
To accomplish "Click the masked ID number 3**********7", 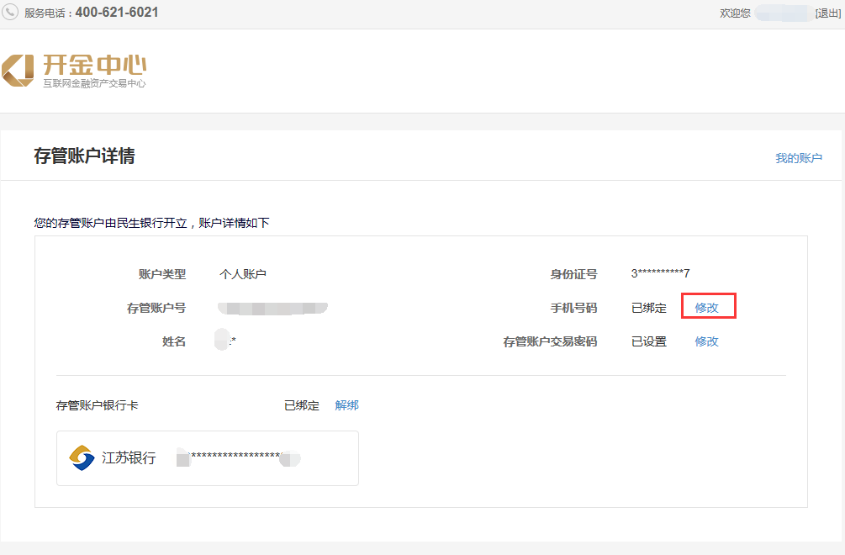I will pos(660,273).
